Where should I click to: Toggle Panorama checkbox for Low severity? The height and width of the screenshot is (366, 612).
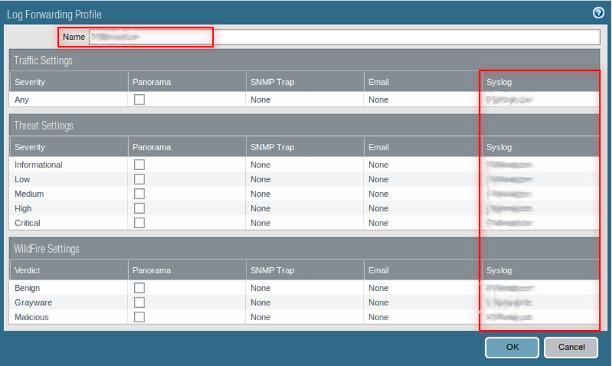(x=139, y=179)
